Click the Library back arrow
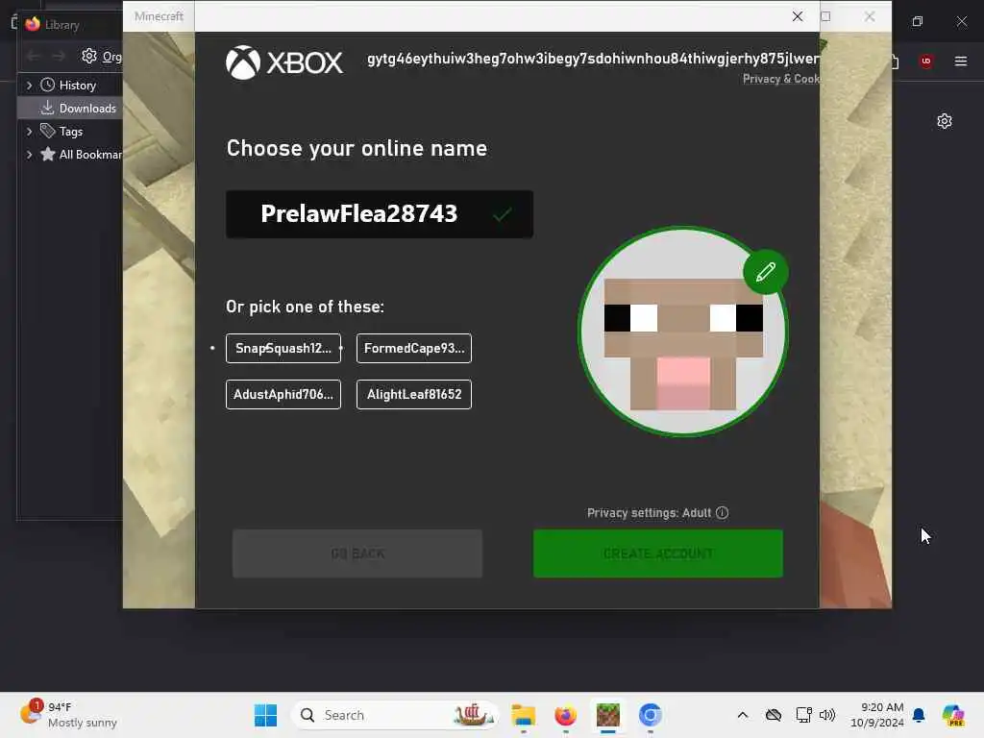Viewport: 984px width, 738px height. [34, 57]
